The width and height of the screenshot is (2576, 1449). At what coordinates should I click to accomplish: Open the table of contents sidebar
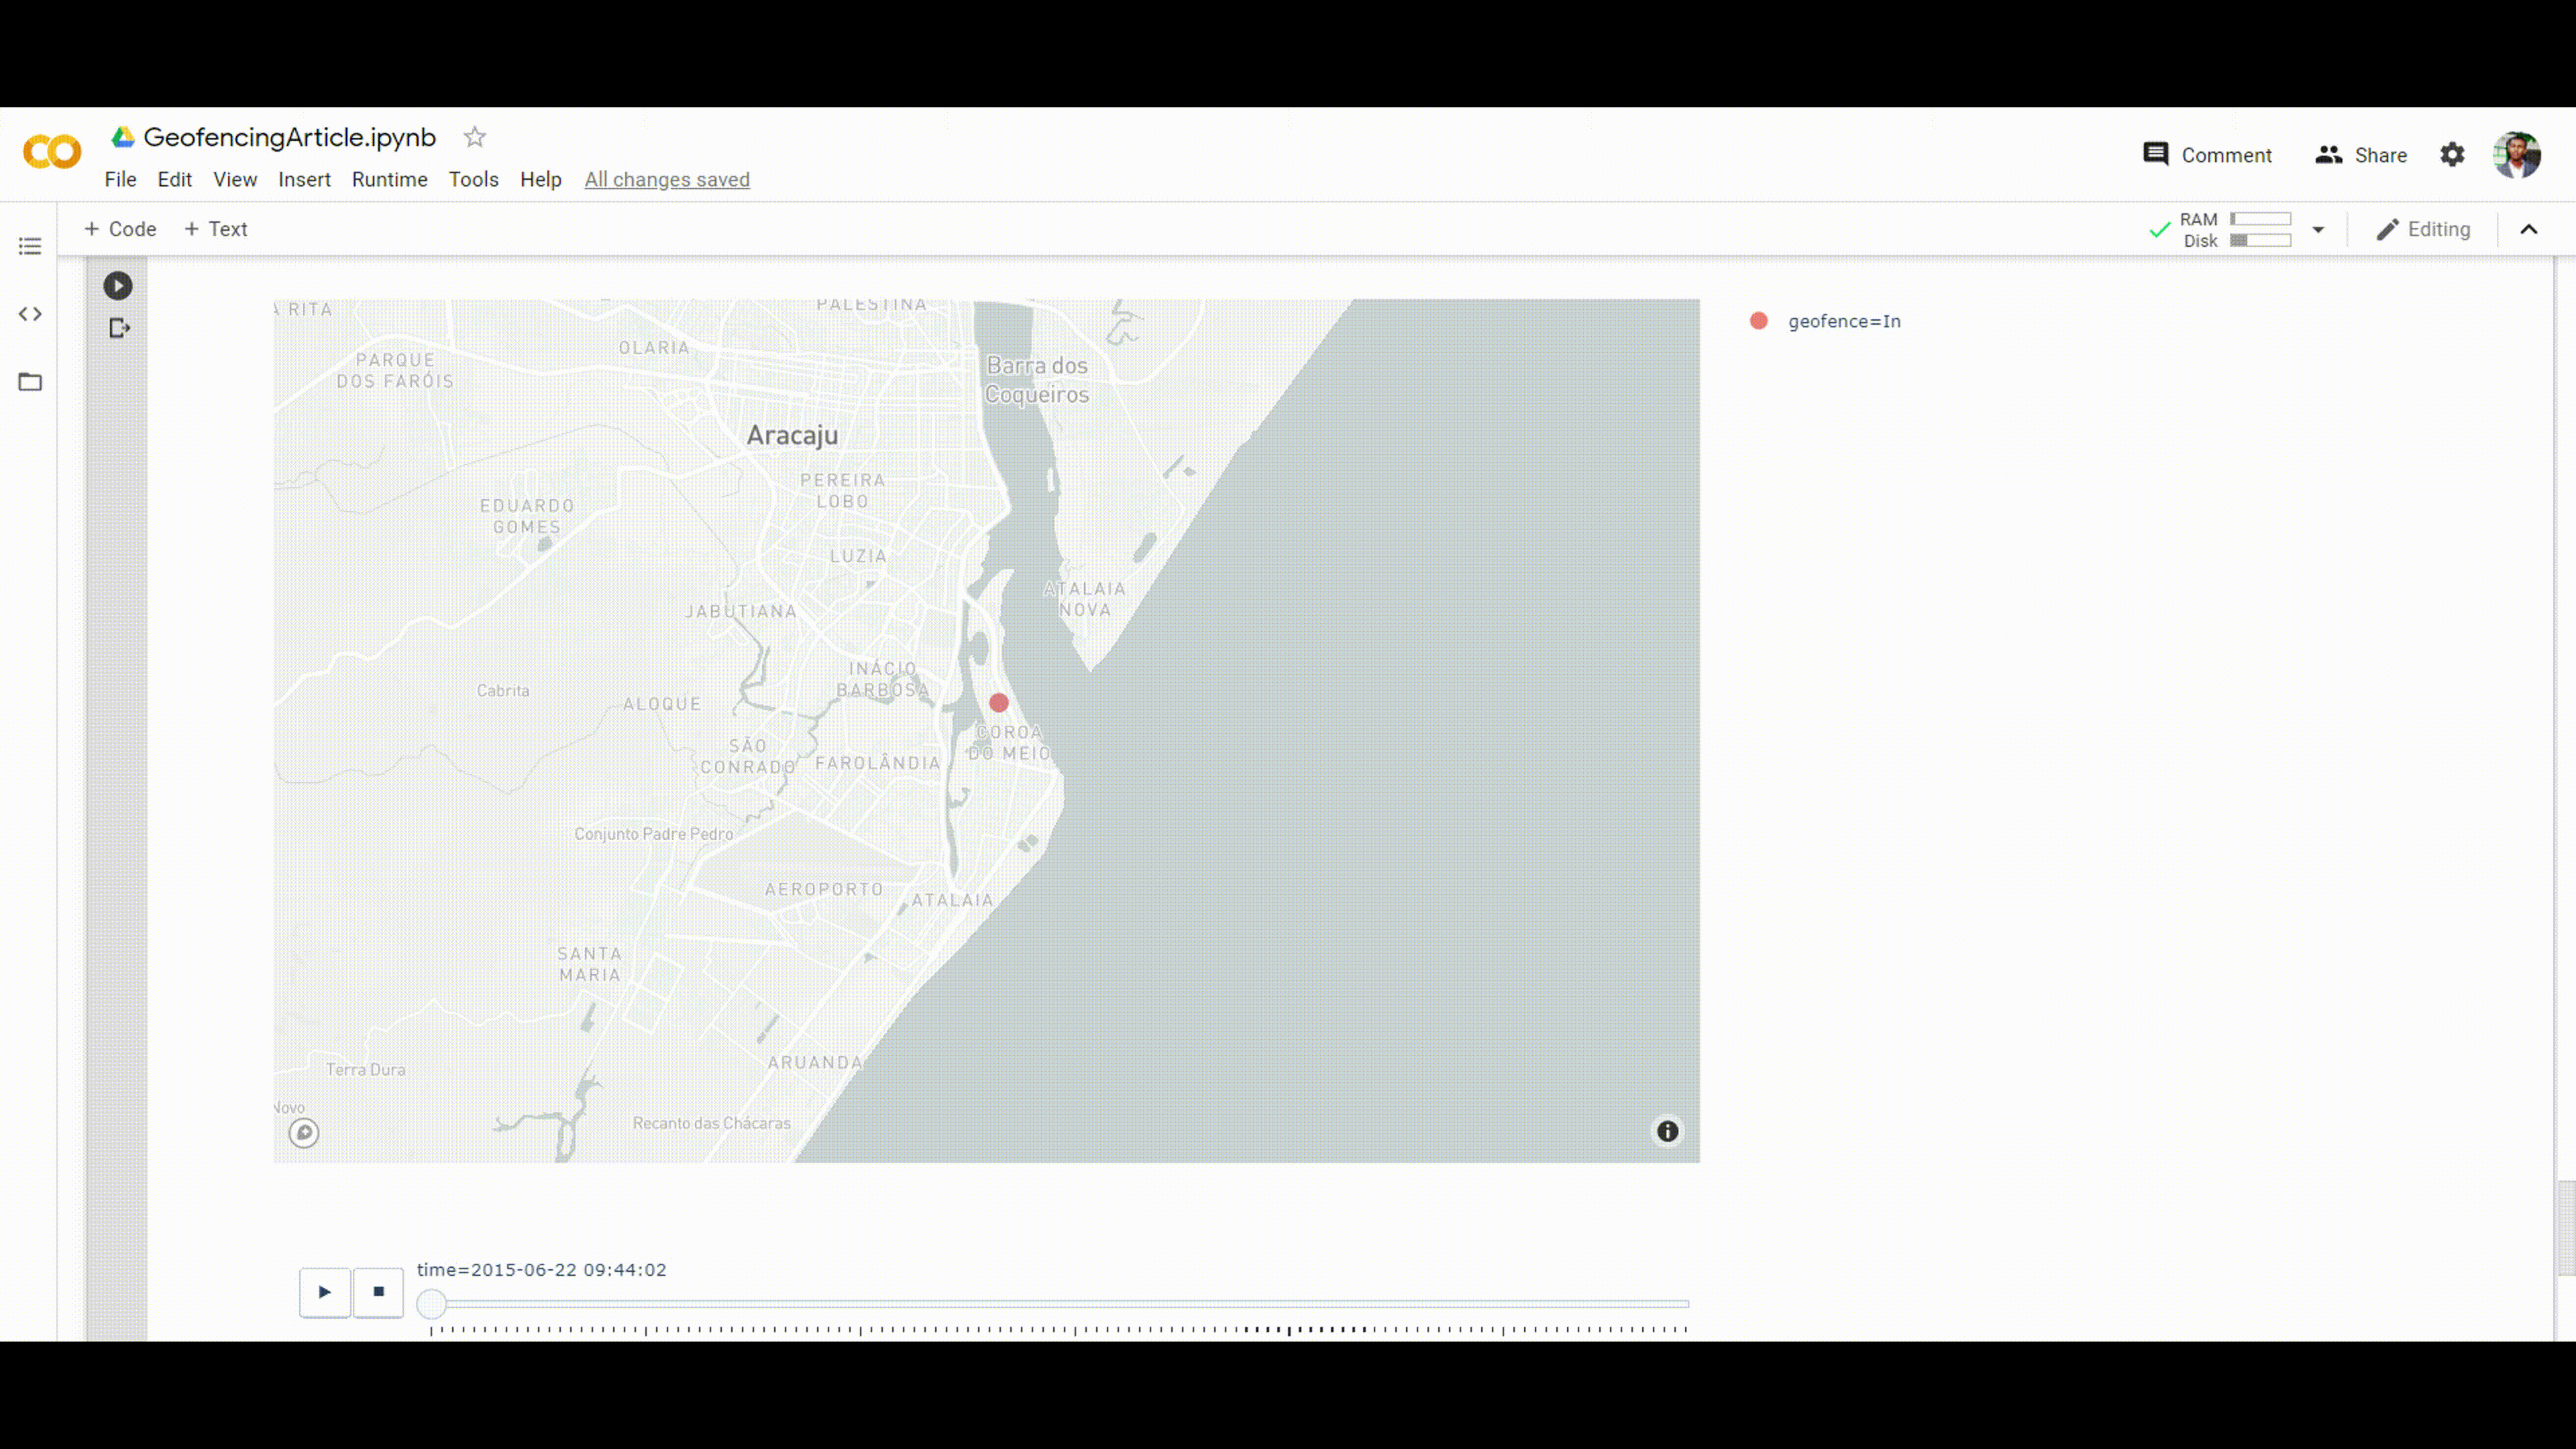[30, 245]
